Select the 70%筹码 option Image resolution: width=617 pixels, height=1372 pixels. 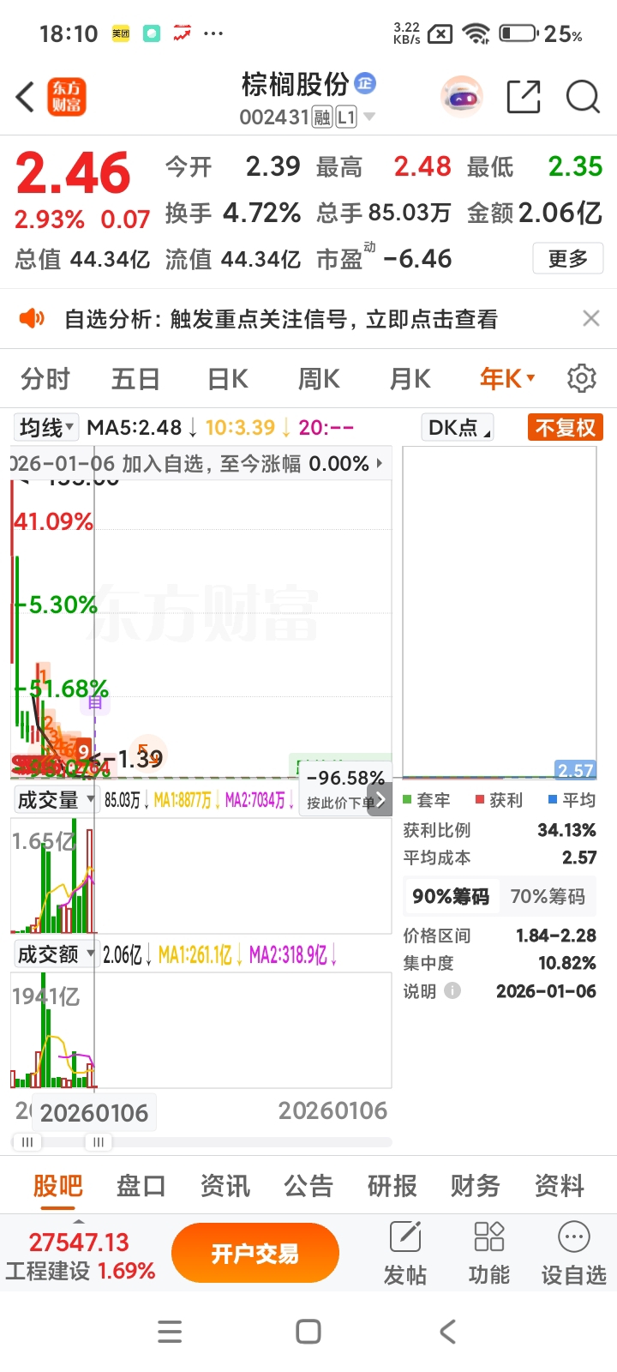point(548,897)
